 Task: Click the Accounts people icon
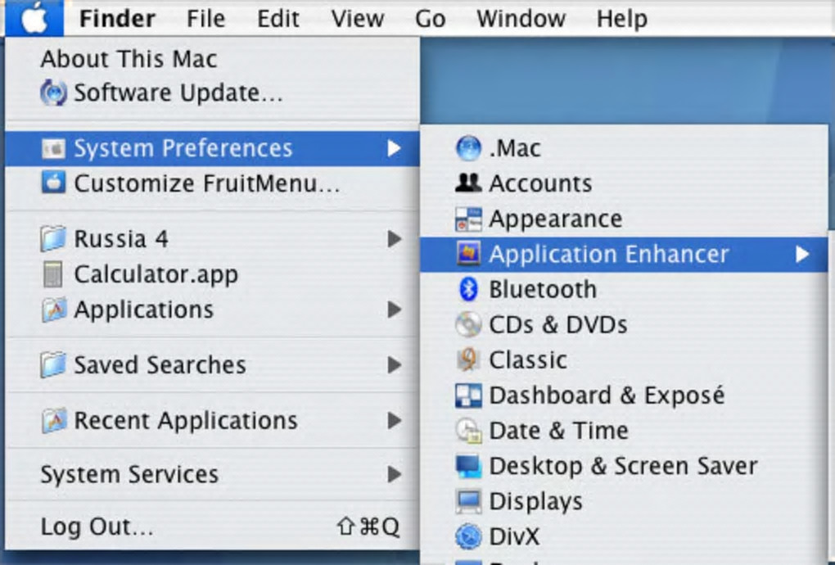(468, 183)
